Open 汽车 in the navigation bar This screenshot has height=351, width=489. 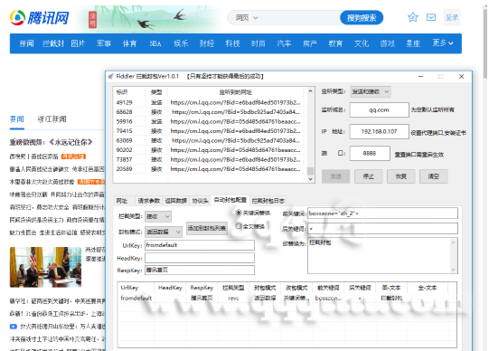point(285,43)
